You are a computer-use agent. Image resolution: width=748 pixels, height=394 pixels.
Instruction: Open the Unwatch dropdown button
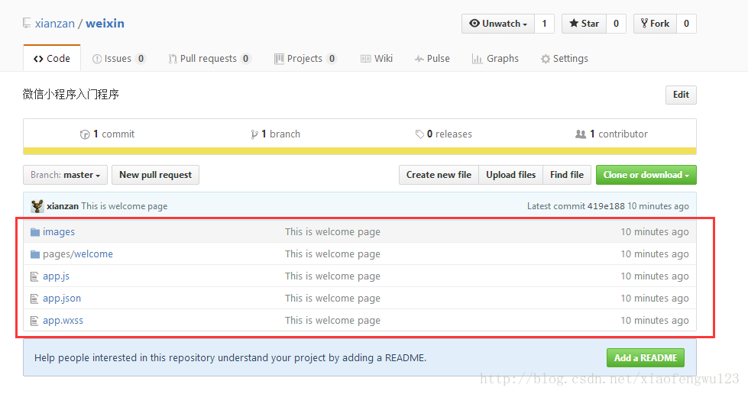click(498, 24)
